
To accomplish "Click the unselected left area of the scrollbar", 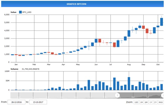I will (x=63, y=95).
